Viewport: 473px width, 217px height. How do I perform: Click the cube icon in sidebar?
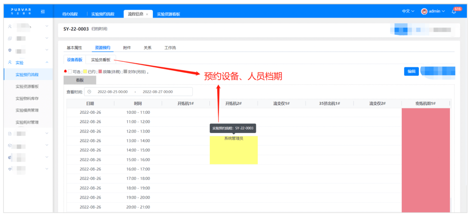click(10, 145)
